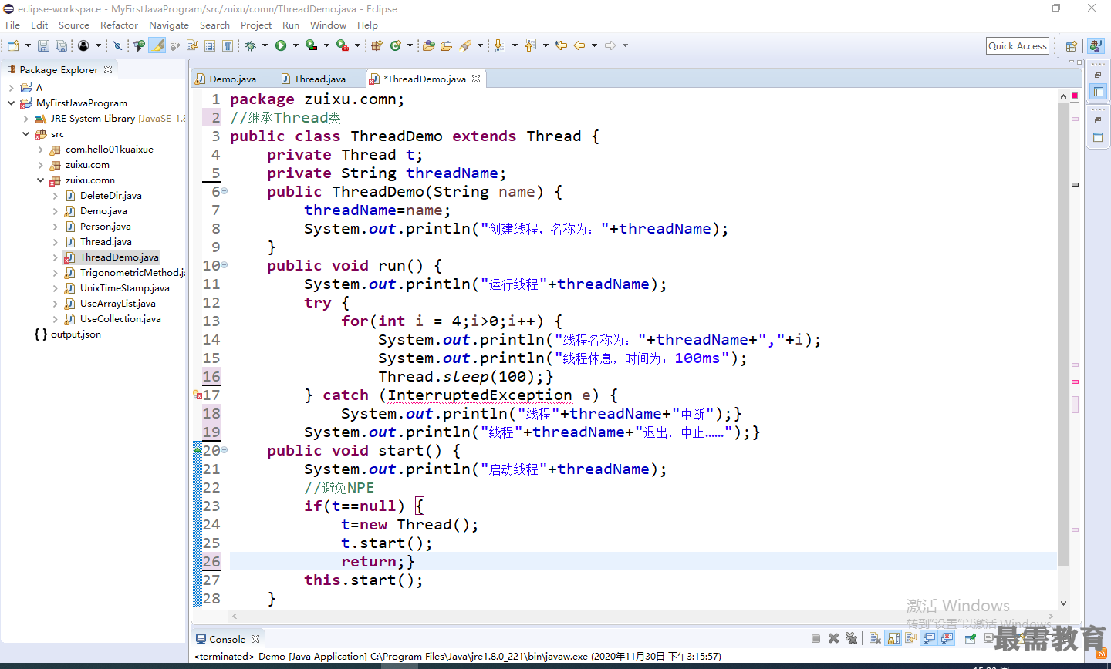Open the Help menu
The image size is (1111, 669).
coord(367,25)
